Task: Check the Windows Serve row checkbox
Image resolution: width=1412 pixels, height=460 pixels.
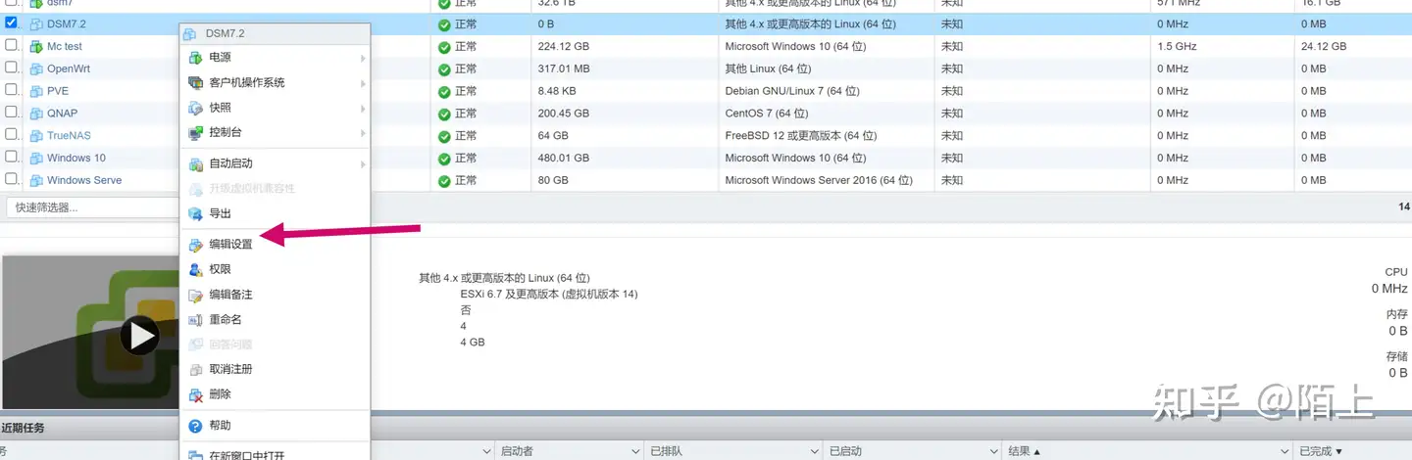Action: (12, 179)
